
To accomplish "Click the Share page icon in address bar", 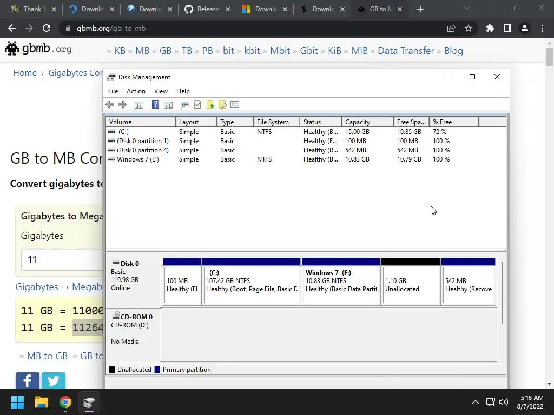I will 451,28.
